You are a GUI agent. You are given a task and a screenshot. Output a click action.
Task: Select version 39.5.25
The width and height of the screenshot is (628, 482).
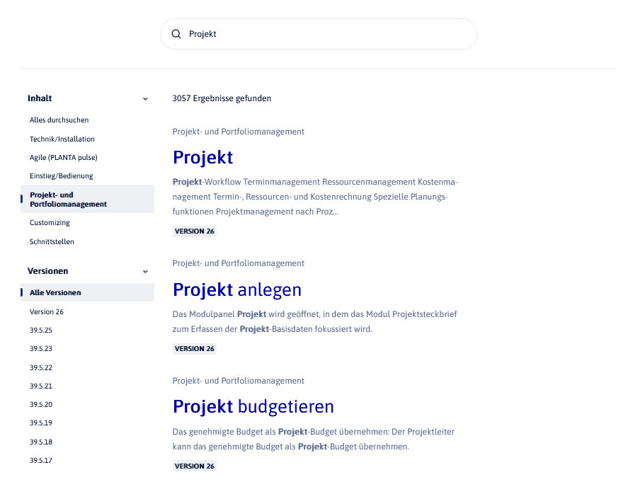pyautogui.click(x=41, y=331)
